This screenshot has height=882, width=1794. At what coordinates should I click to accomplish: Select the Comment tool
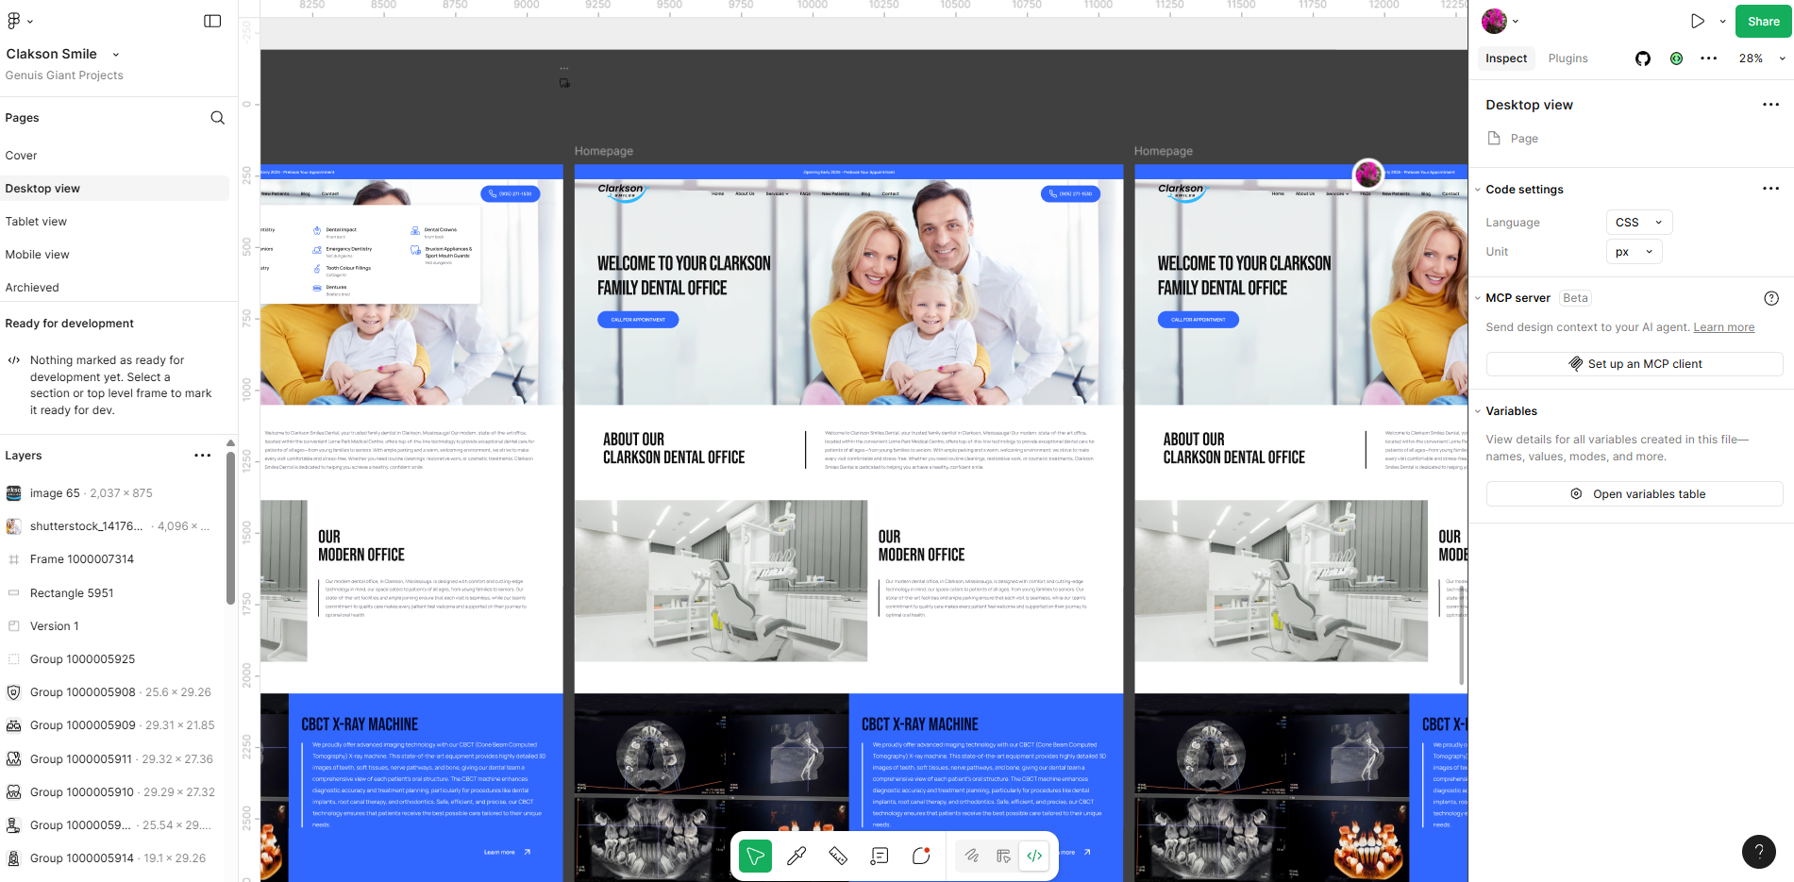921,856
